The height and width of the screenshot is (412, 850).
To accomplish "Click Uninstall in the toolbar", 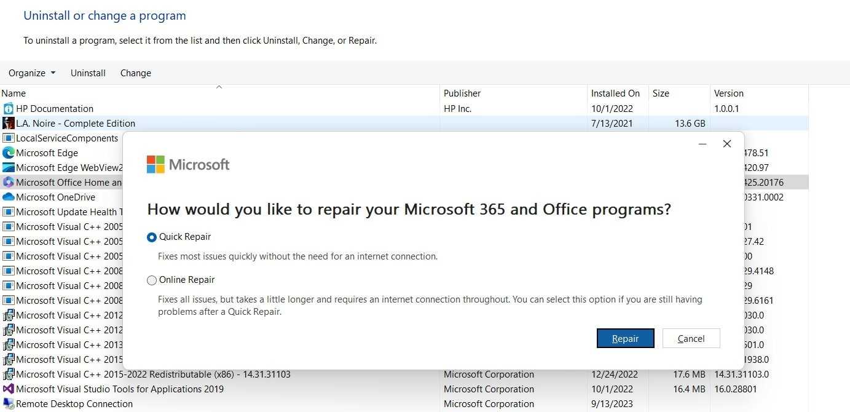I will tap(88, 73).
